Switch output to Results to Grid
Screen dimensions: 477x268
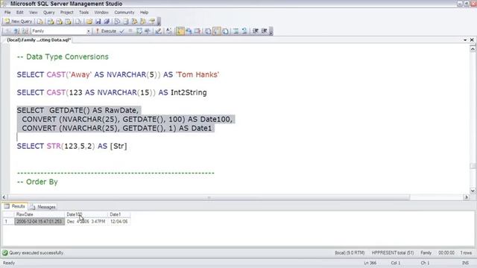pyautogui.click(x=217, y=31)
